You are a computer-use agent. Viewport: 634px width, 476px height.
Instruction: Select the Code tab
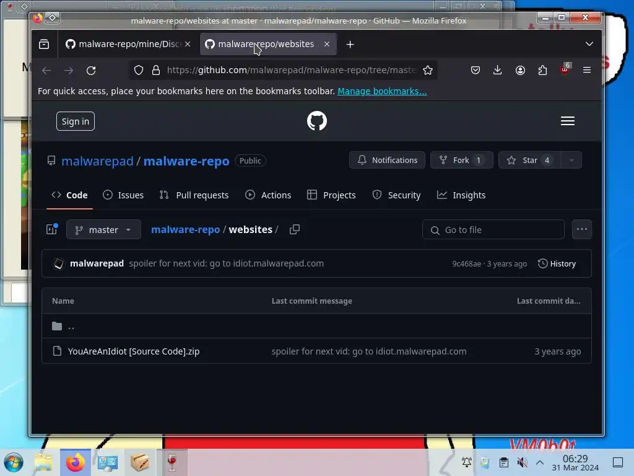point(69,195)
